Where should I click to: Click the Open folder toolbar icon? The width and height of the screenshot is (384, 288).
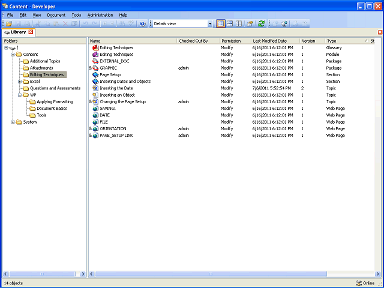click(x=9, y=24)
